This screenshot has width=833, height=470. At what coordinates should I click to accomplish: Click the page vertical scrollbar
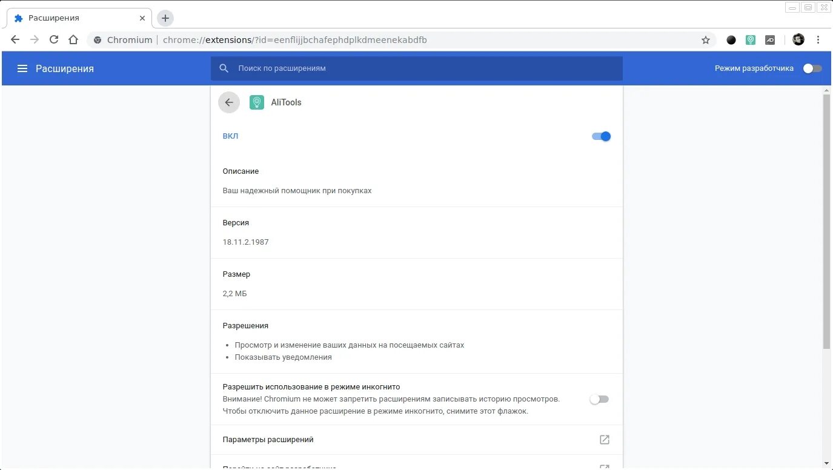point(826,222)
